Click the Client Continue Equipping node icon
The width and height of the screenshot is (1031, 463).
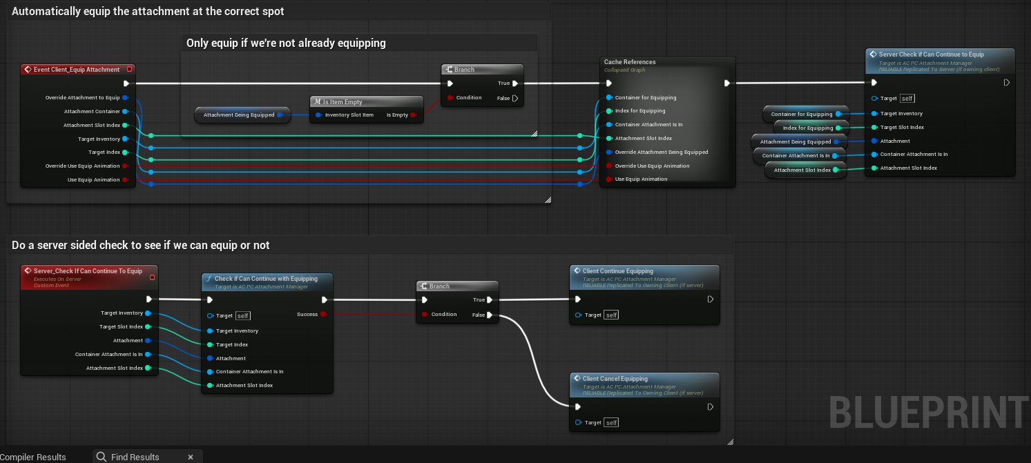tap(577, 271)
